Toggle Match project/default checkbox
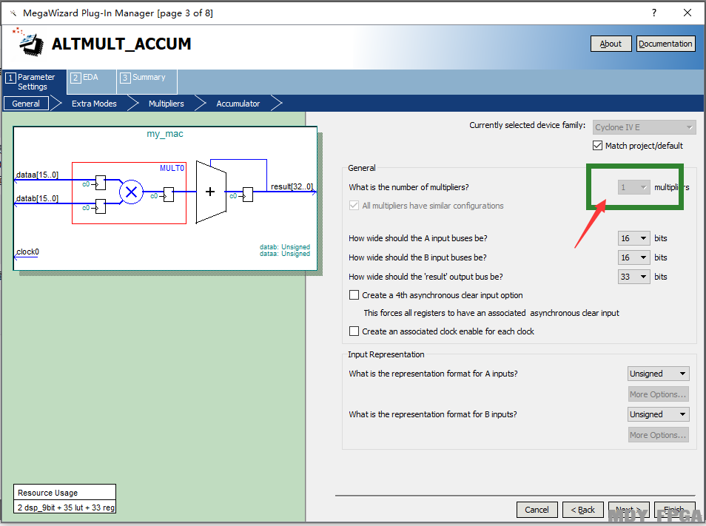Screen dimensions: 706x526 point(597,145)
